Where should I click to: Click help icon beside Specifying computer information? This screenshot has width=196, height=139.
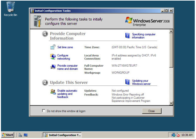128,36
